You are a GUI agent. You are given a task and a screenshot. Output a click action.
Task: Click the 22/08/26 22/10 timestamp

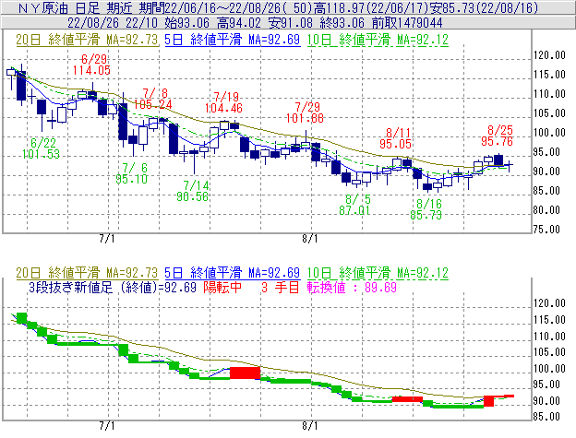[x=113, y=23]
